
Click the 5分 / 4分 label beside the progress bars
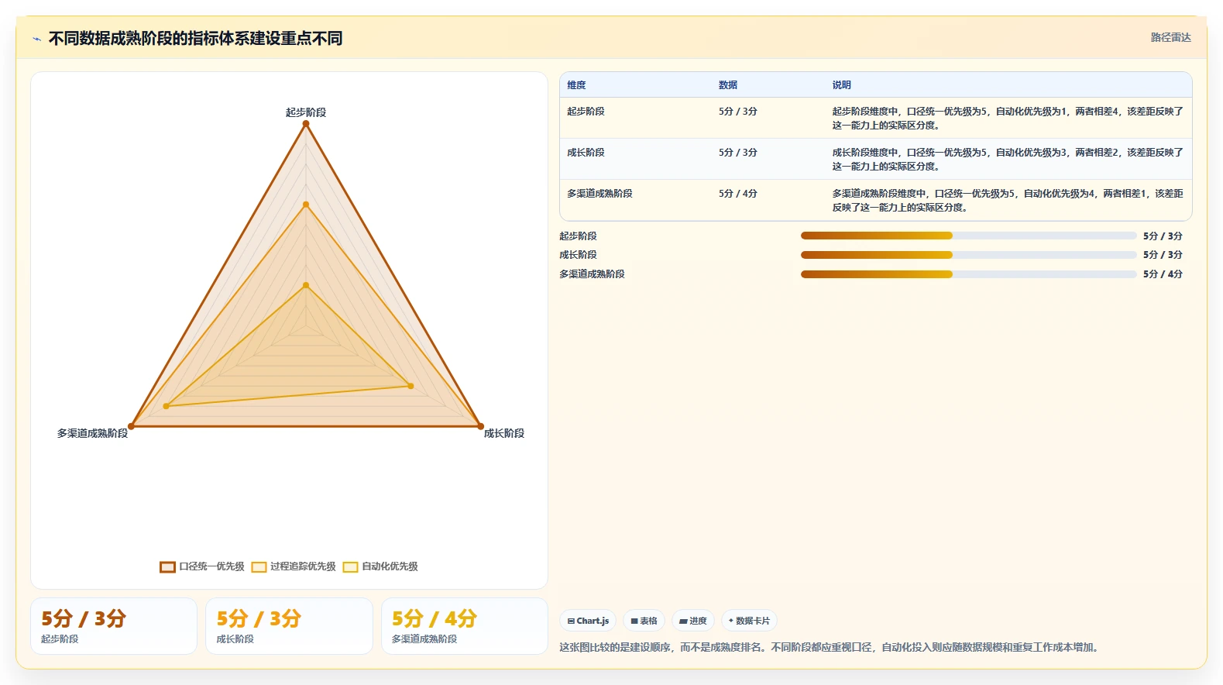[1163, 274]
